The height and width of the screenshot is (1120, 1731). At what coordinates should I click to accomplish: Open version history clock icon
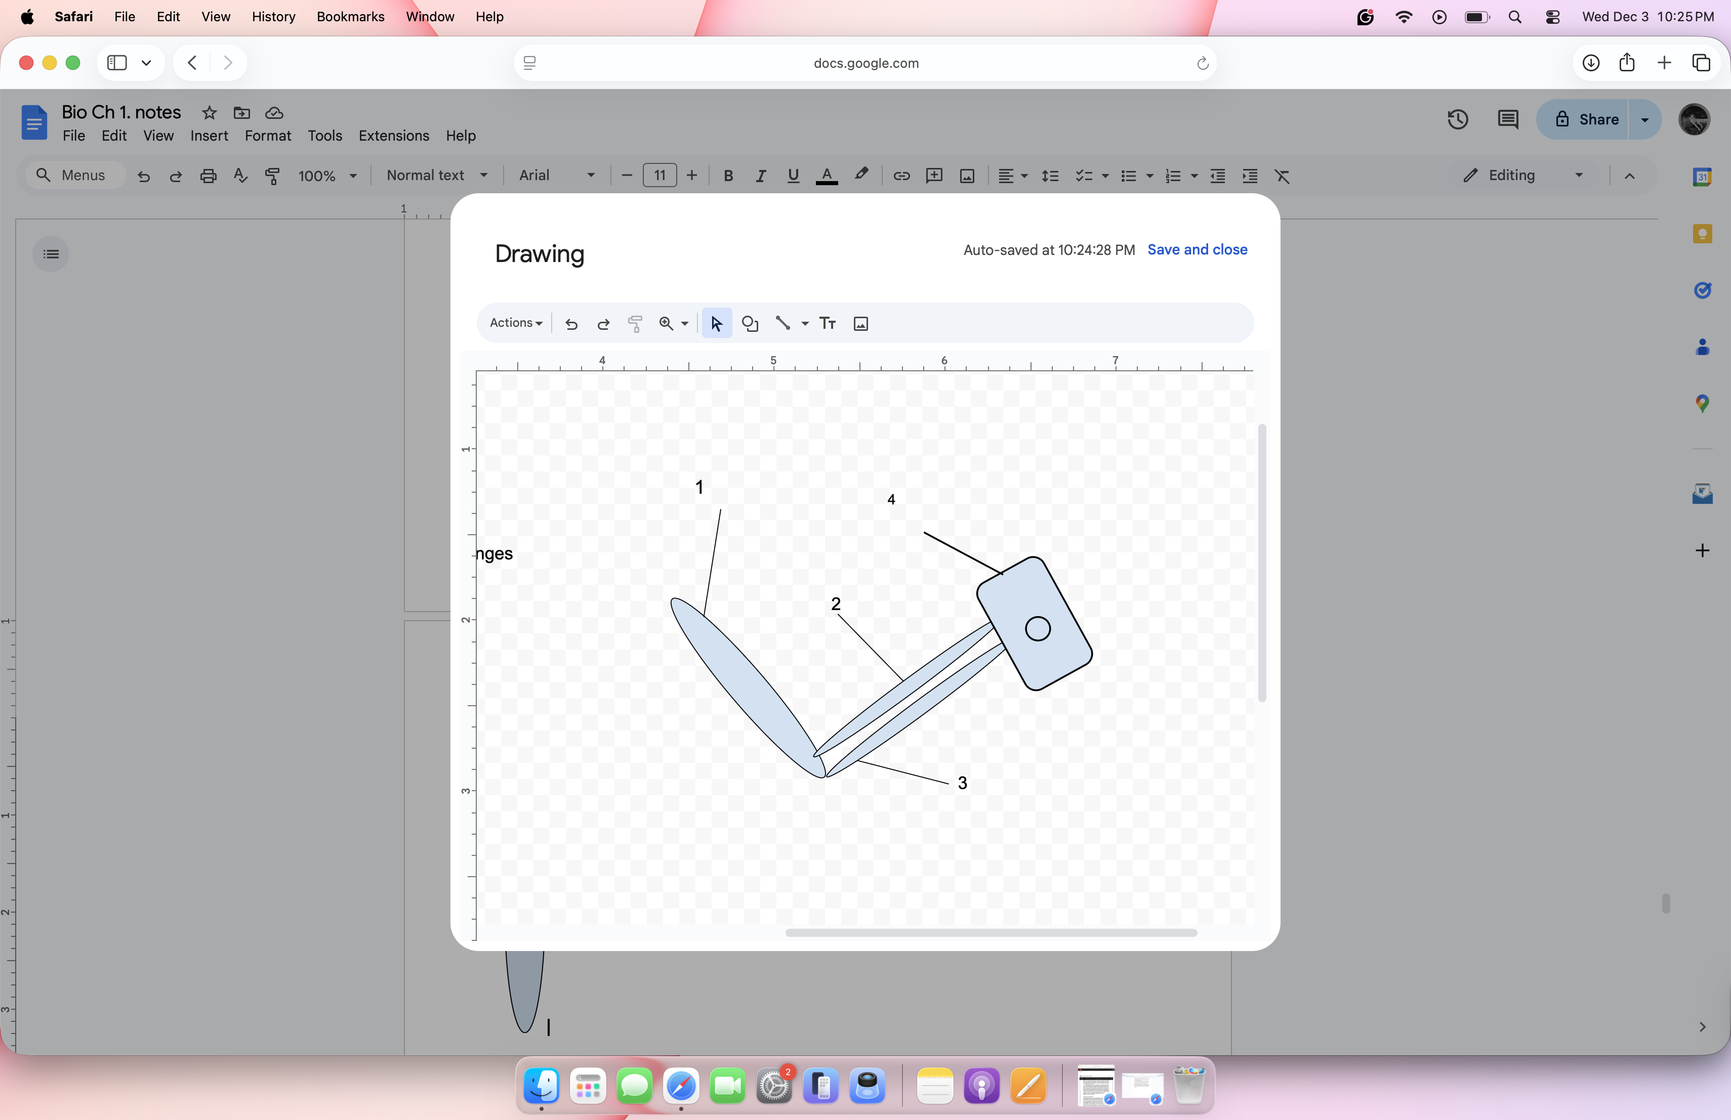point(1458,119)
